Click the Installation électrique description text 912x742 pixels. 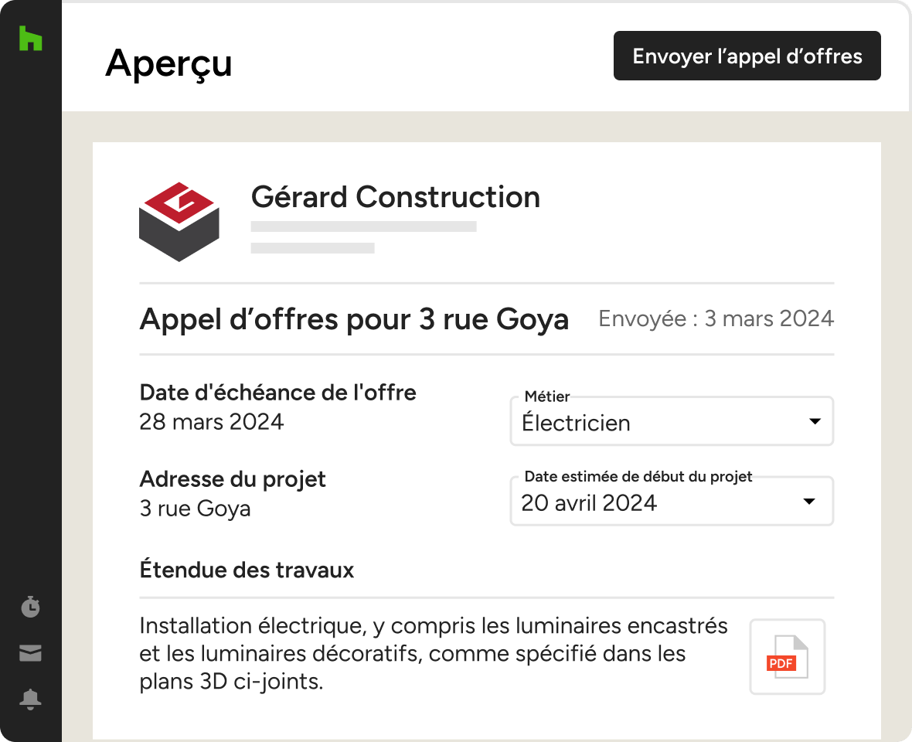tap(434, 654)
